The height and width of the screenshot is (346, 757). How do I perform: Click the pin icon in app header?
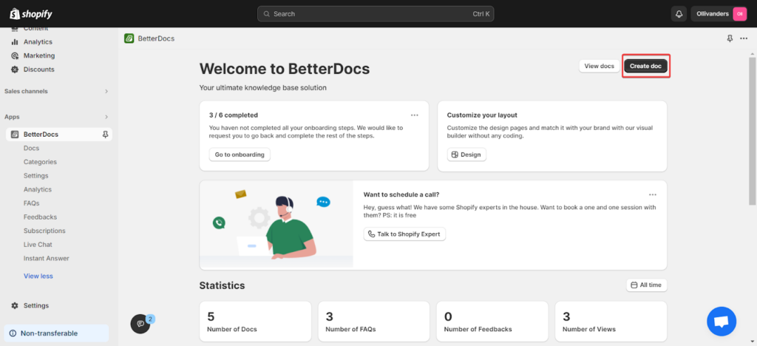point(730,38)
